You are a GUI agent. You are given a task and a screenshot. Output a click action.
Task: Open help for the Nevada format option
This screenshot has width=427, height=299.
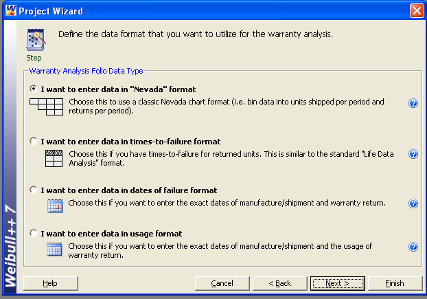(x=413, y=103)
